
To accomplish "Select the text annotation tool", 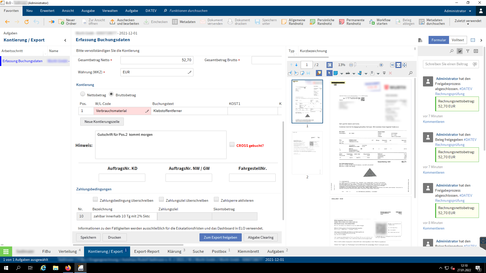I will pos(372,73).
